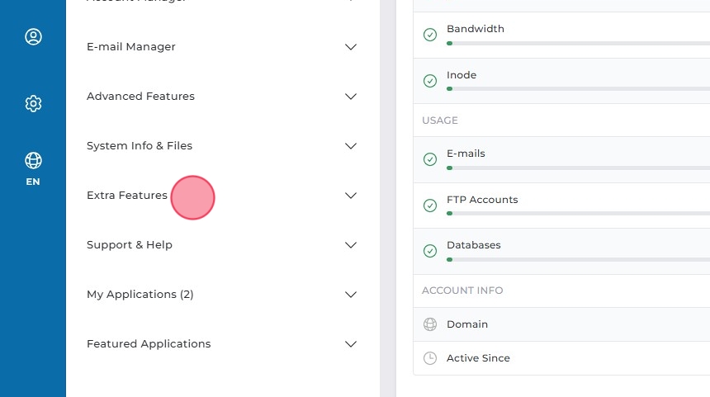Expand the Support & Help chevron
710x397 pixels.
tap(351, 245)
